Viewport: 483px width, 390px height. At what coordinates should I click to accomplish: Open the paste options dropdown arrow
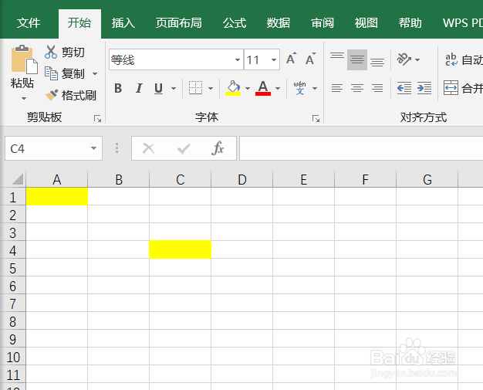click(x=24, y=98)
